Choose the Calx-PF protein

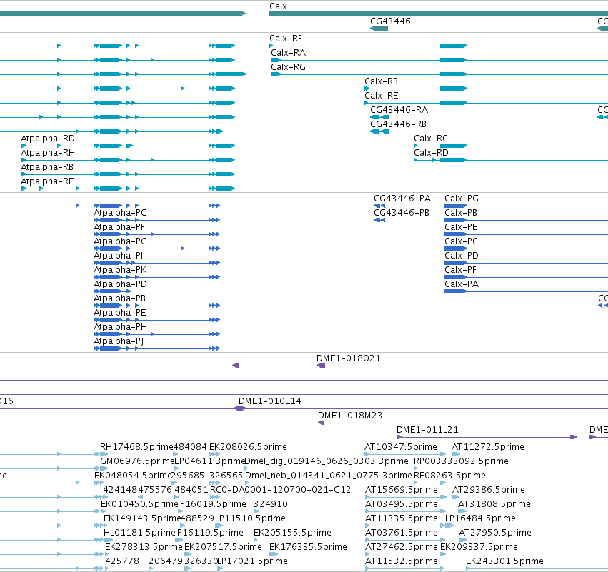pos(460,270)
